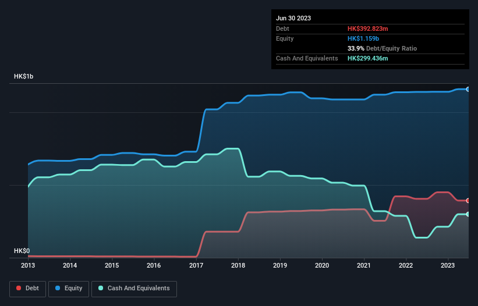The height and width of the screenshot is (306, 478).
Task: Click the 2021 x-axis label
Action: click(x=364, y=265)
